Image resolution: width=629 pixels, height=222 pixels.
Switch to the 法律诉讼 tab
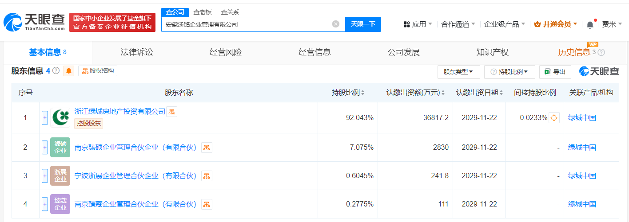tap(136, 52)
